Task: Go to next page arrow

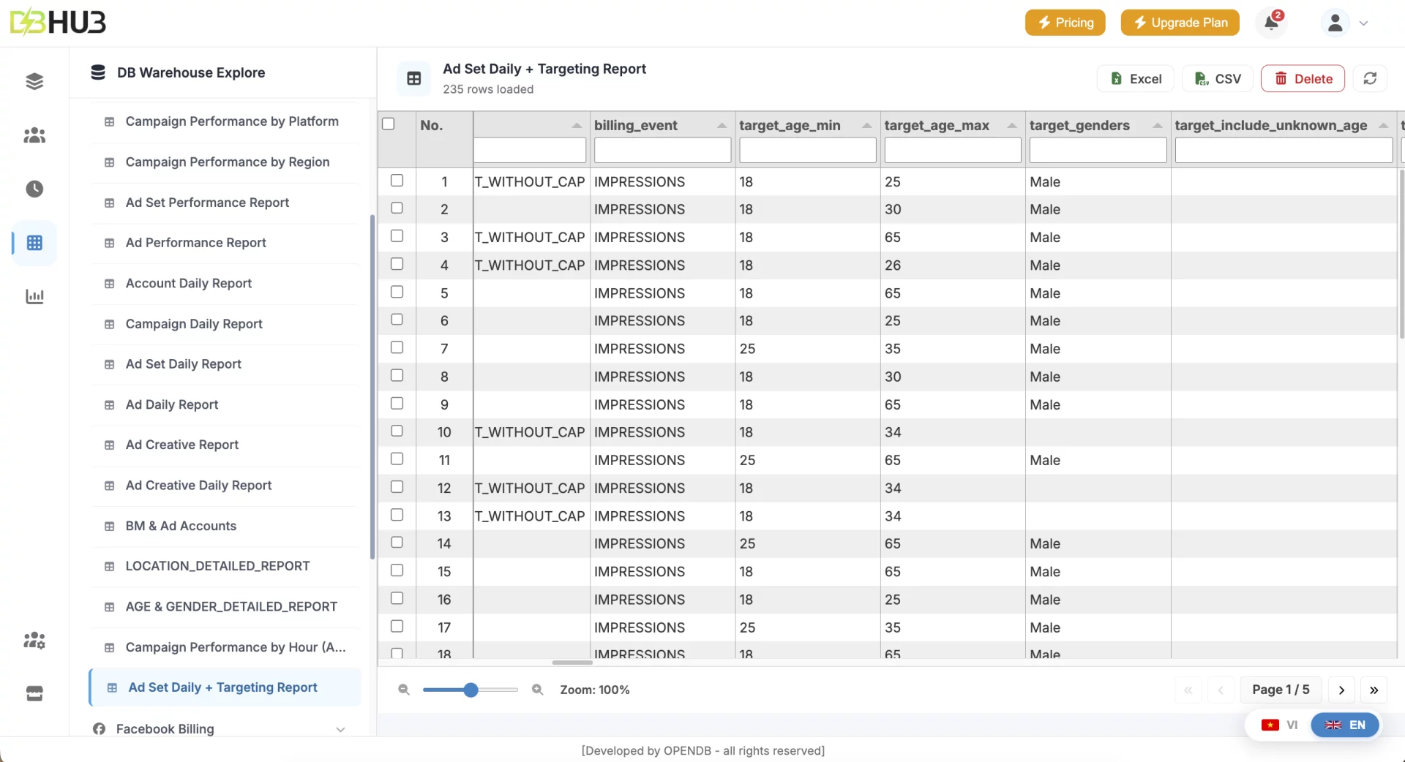Action: click(1341, 690)
